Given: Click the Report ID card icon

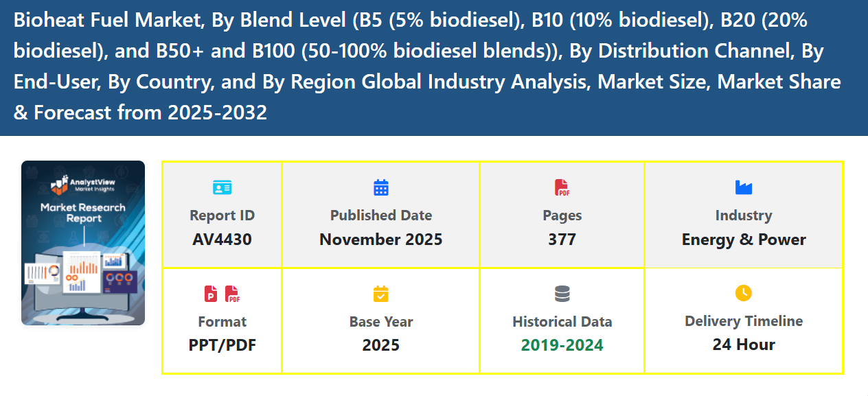Looking at the screenshot, I should pyautogui.click(x=222, y=187).
